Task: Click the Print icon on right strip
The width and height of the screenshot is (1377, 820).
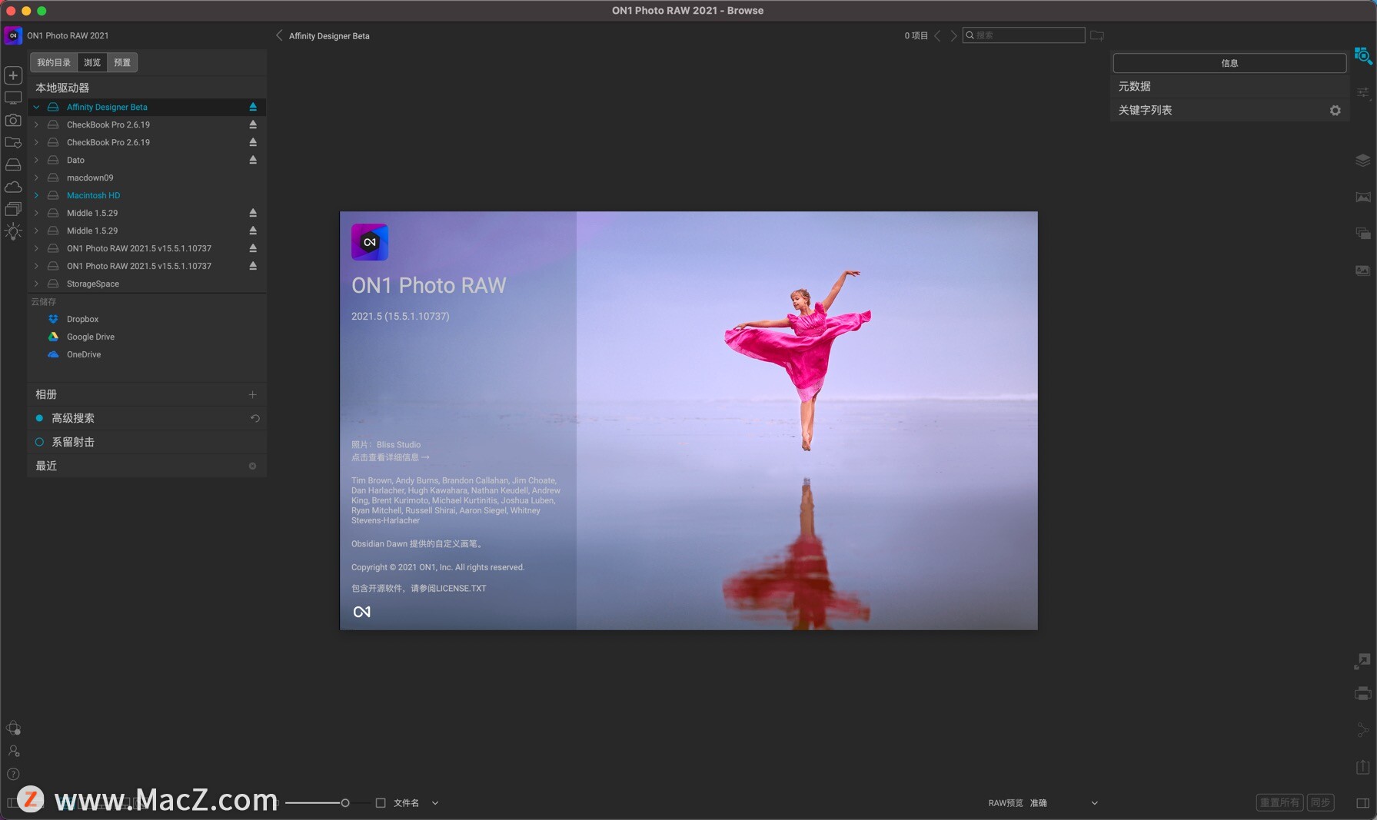Action: tap(1362, 694)
